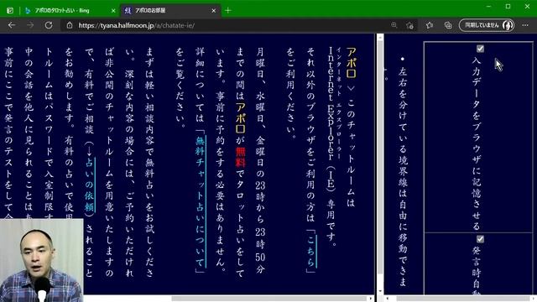537x302 pixels.
Task: Toggle the 発言時自動 checkbox
Action: (480, 239)
